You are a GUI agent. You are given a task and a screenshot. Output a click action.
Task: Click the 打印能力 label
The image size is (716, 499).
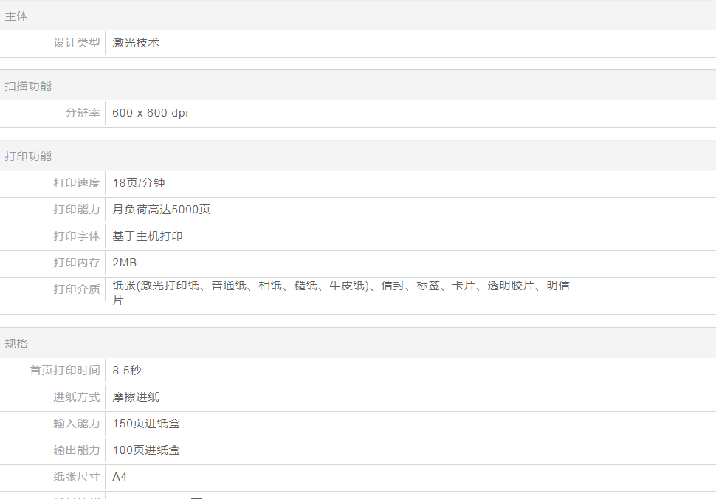point(77,210)
